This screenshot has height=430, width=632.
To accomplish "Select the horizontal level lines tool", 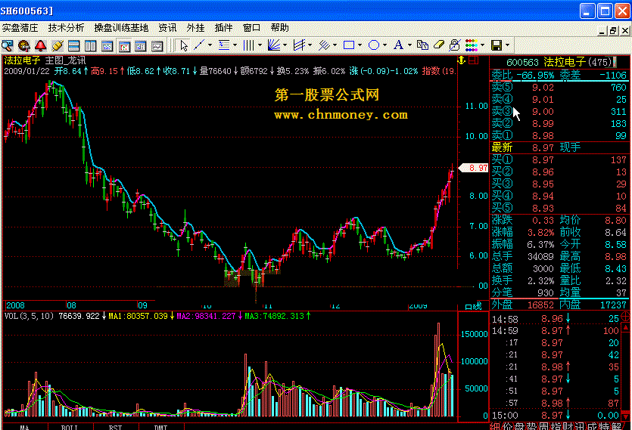I will pyautogui.click(x=224, y=45).
